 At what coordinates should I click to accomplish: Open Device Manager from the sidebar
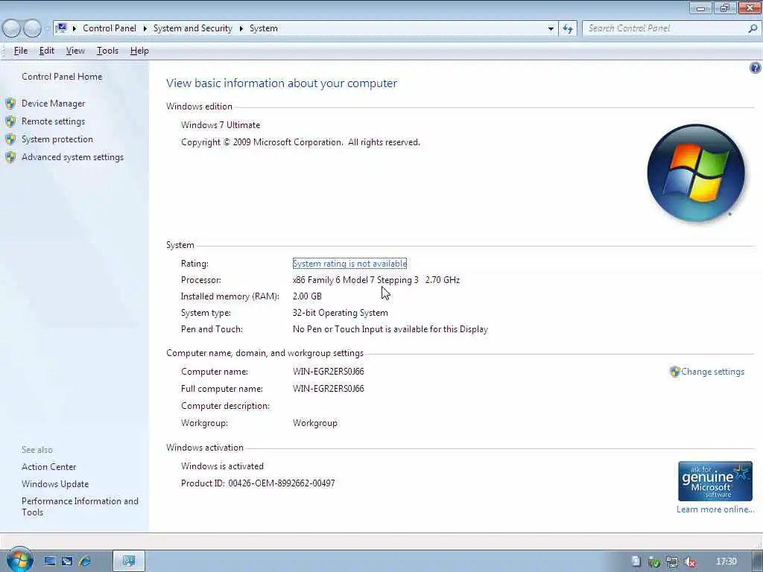53,104
